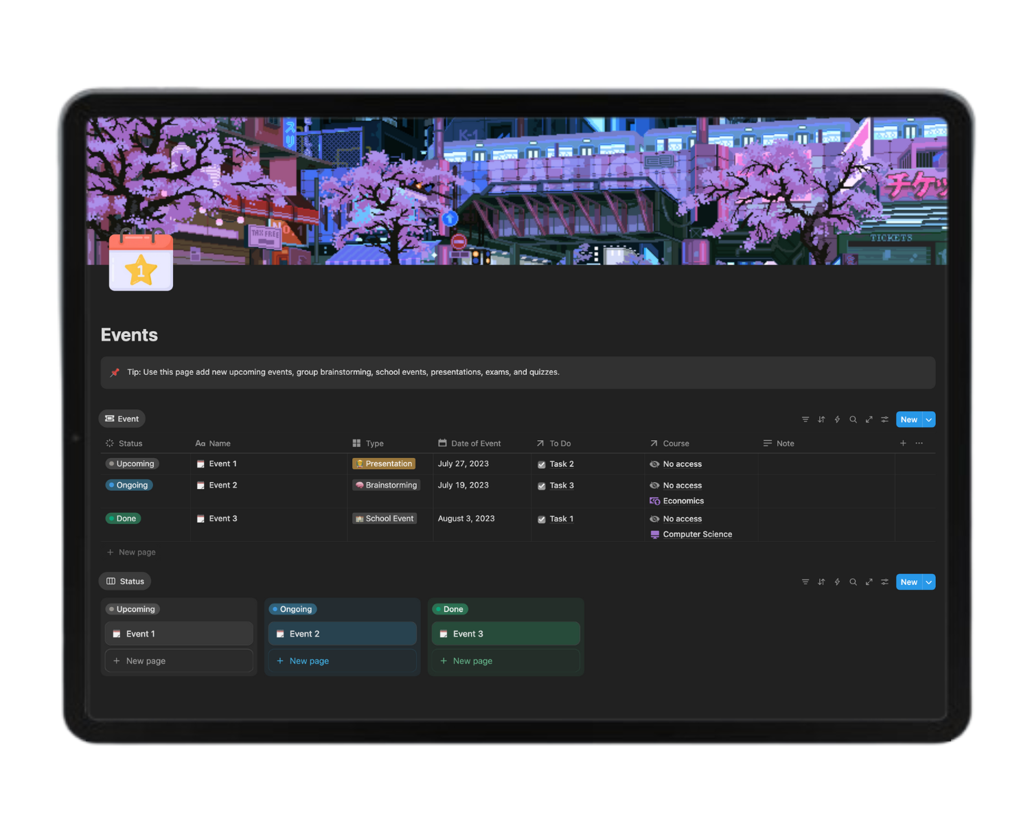Viewport: 1030px width, 824px height.
Task: Click the pin icon in tip callout
Action: (x=115, y=372)
